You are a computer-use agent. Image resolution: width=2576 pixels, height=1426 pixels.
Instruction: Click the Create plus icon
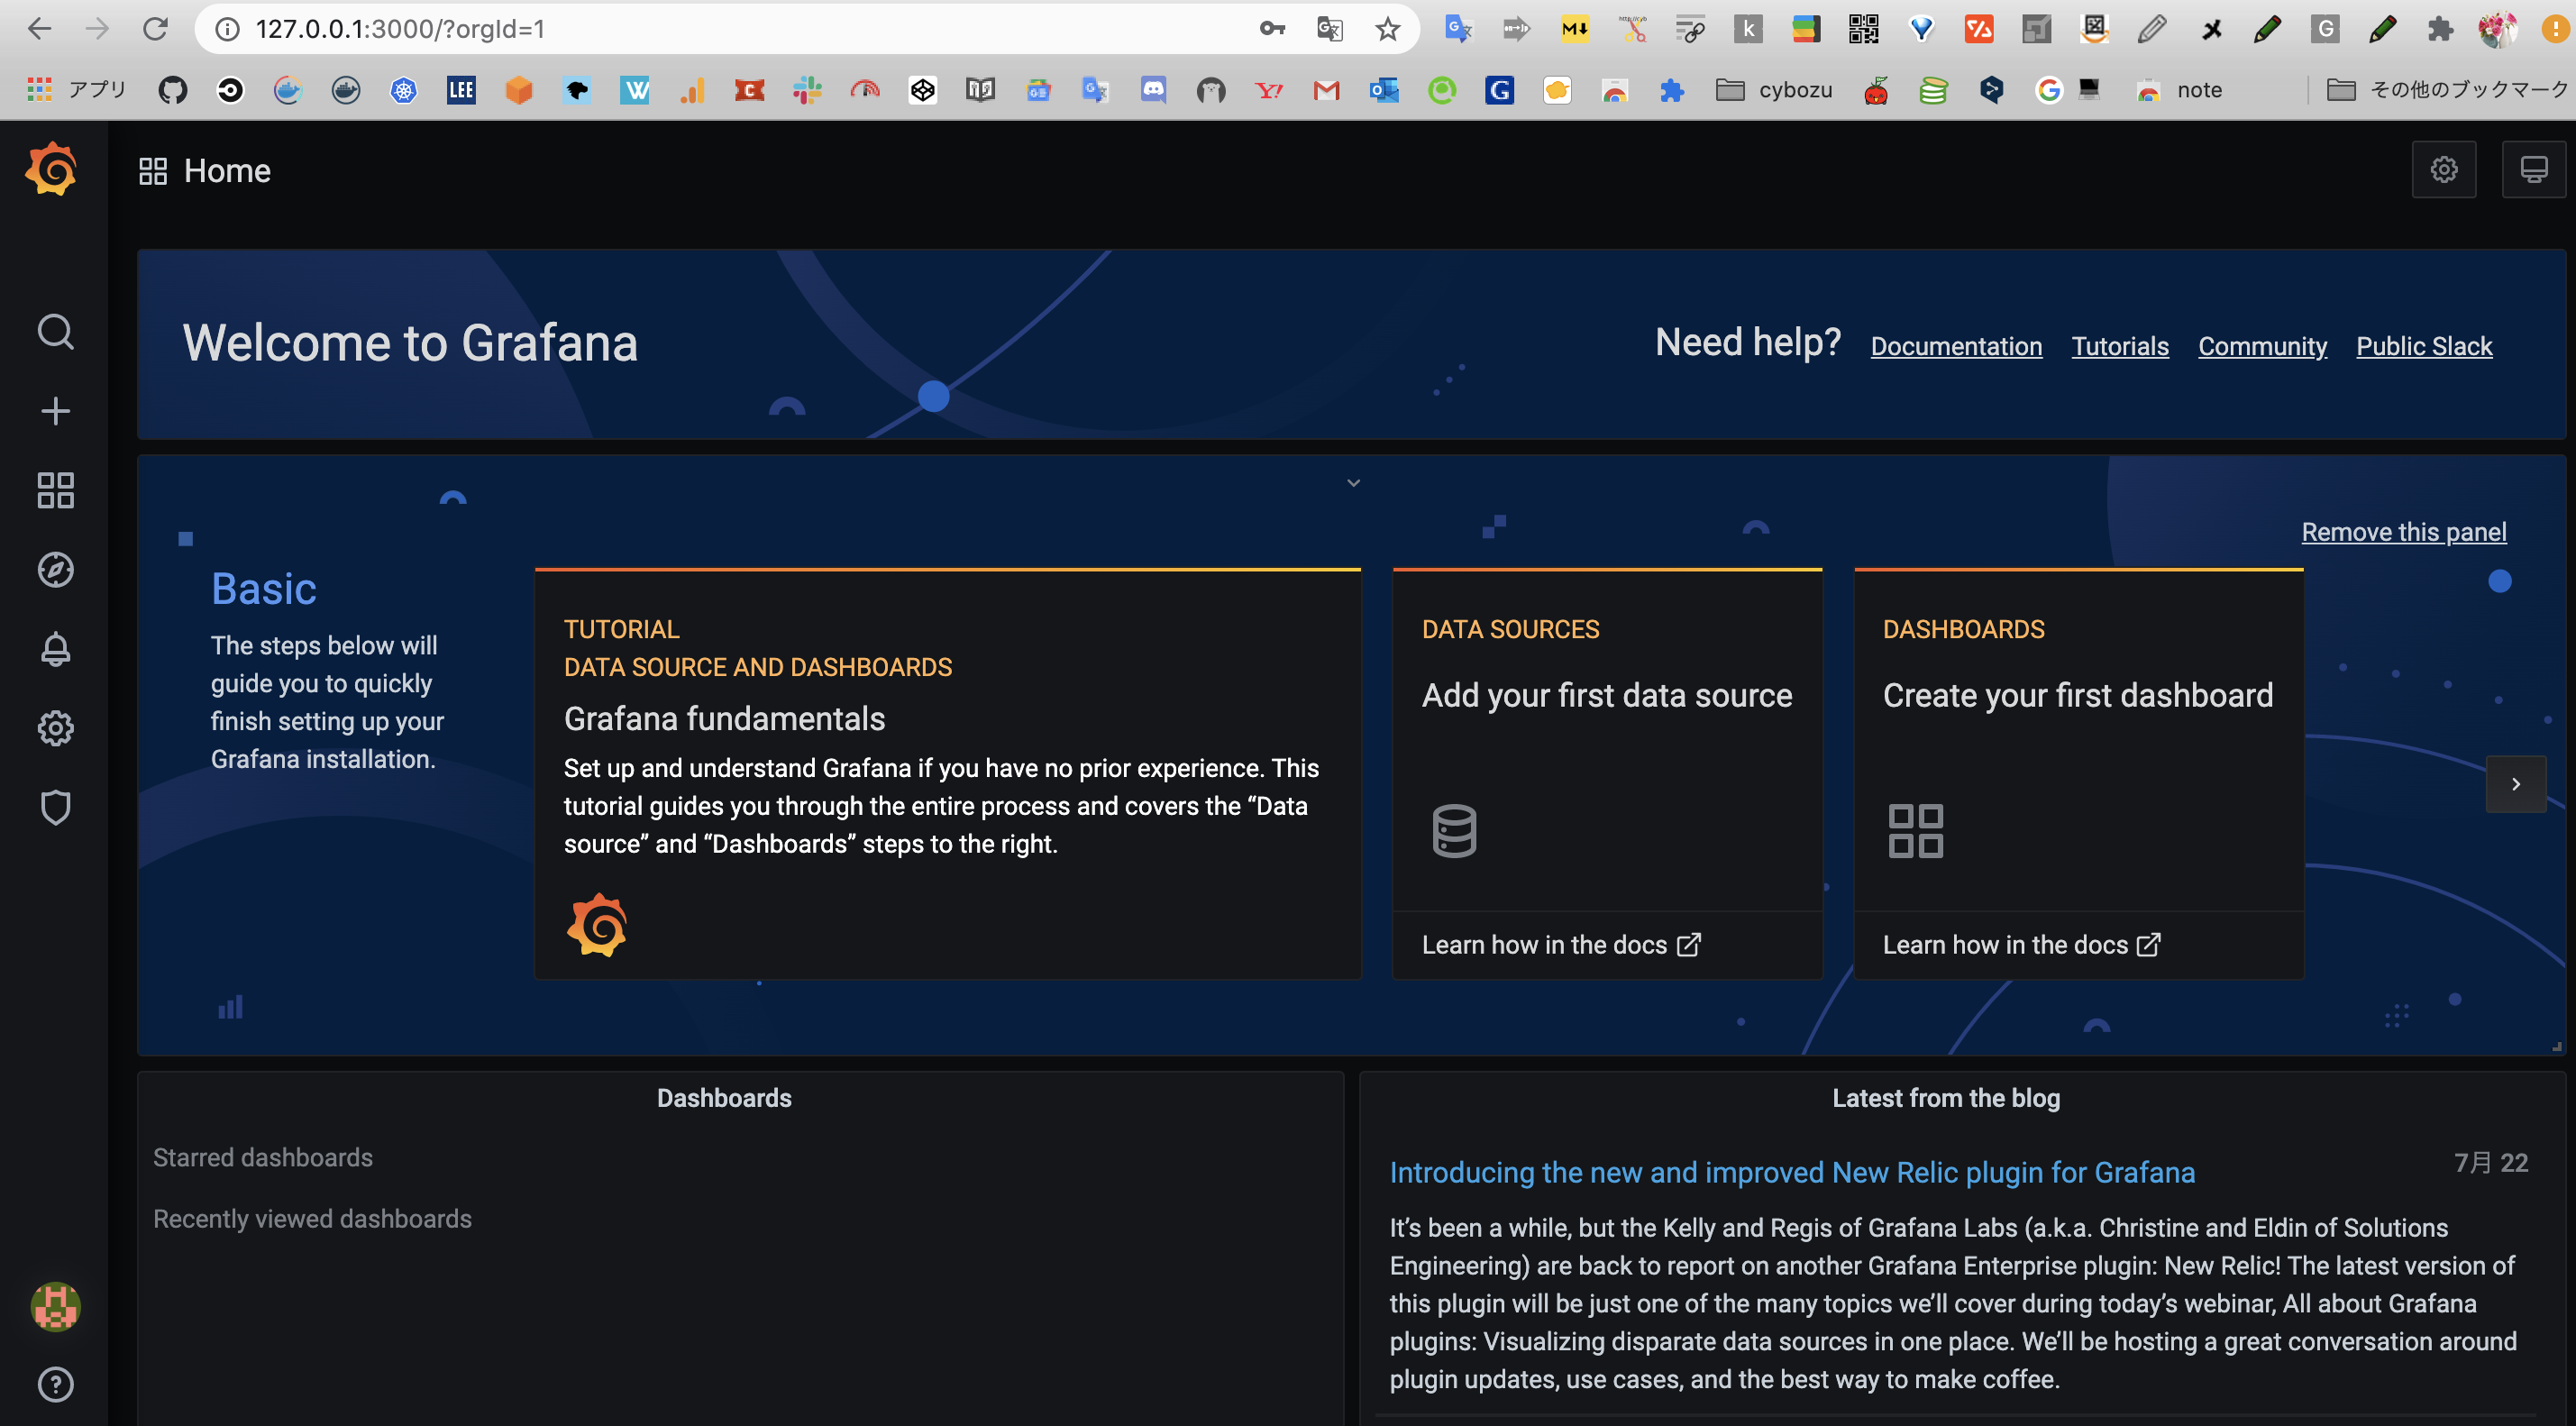[55, 411]
